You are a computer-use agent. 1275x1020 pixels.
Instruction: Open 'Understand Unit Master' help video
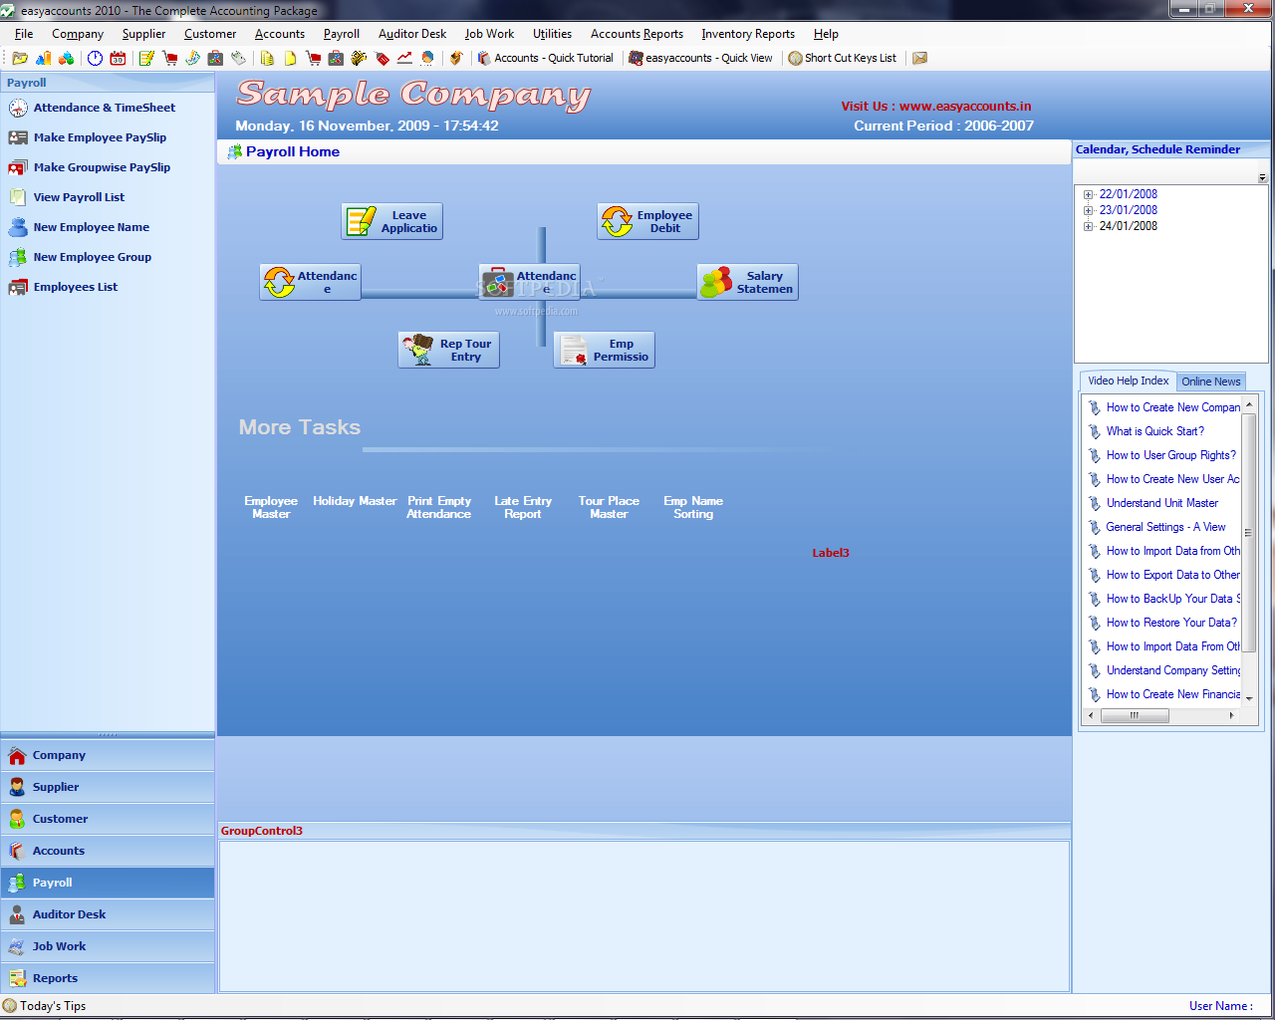1161,503
